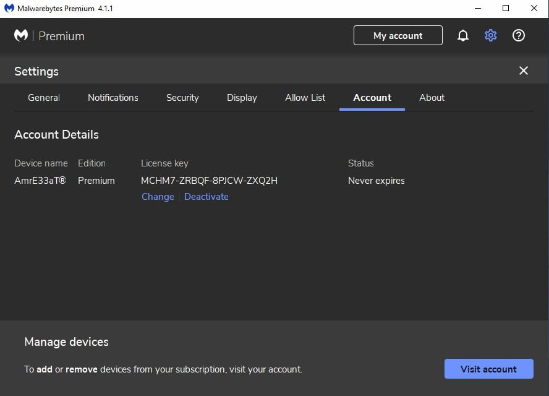Select the Security tab

click(x=182, y=98)
